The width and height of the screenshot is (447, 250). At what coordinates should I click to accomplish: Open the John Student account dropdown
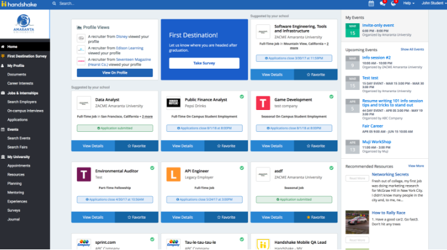(434, 3)
